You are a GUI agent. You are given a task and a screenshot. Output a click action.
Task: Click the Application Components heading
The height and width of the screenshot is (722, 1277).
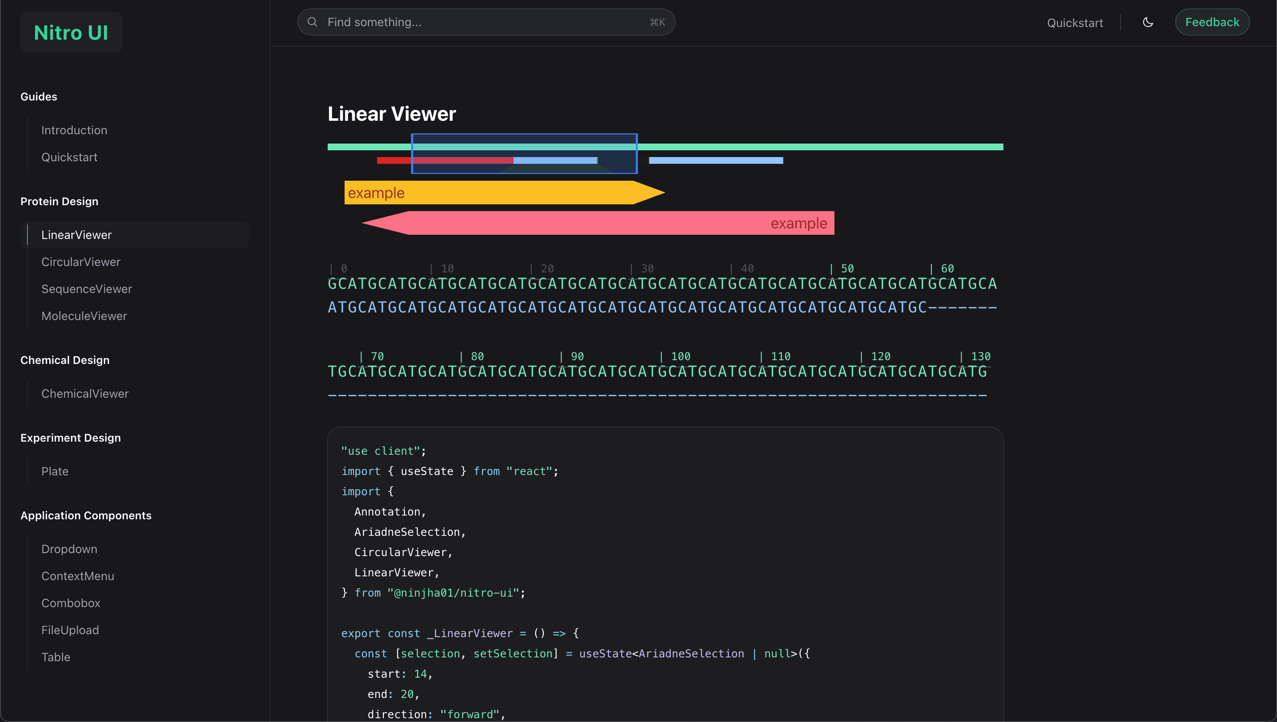point(86,515)
